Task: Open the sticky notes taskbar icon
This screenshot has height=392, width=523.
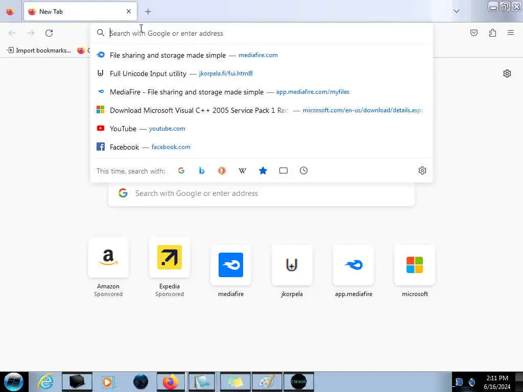Action: pos(235,382)
